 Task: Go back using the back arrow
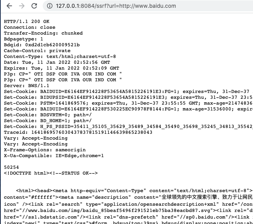point(9,6)
